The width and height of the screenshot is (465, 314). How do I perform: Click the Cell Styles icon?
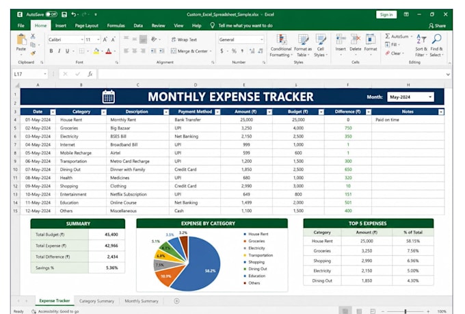321,39
